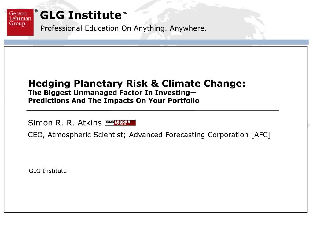
Task: Click the GLG Institute footer label
Action: coord(48,171)
